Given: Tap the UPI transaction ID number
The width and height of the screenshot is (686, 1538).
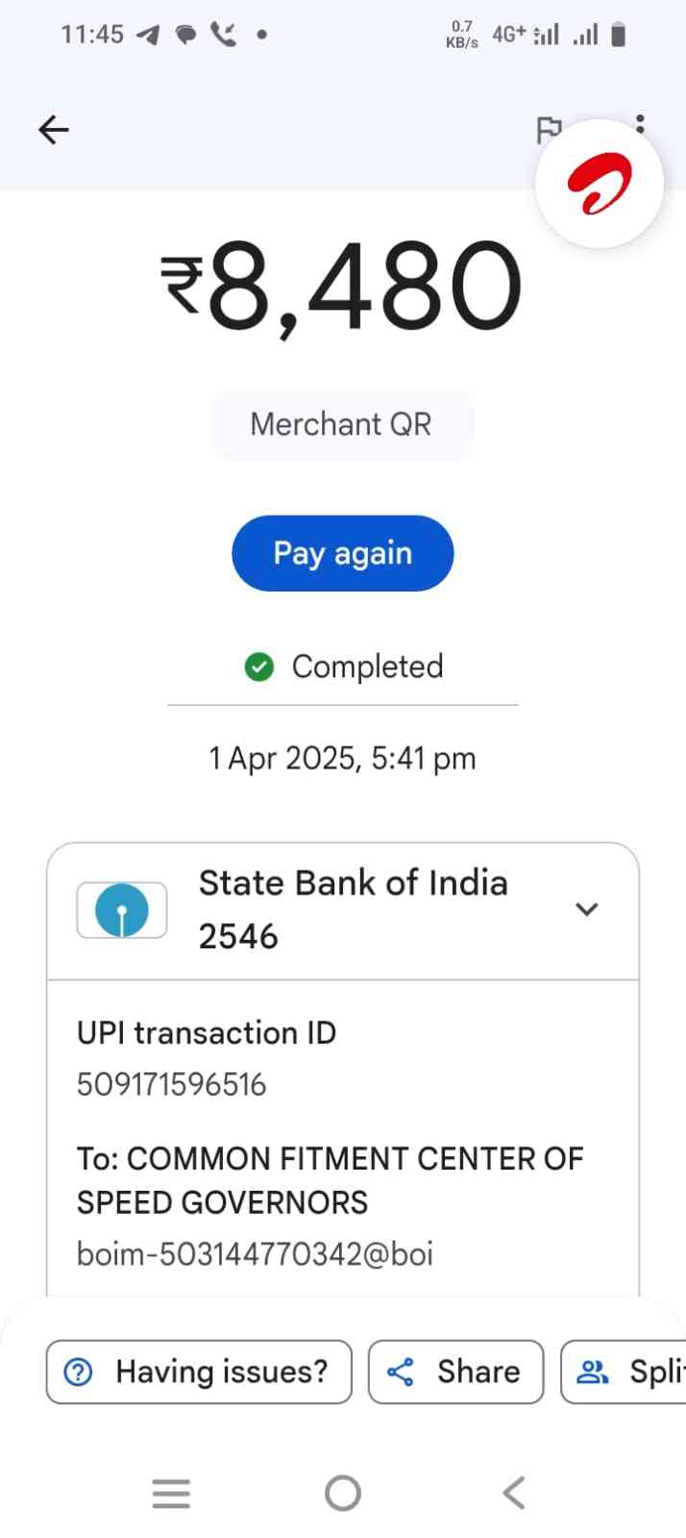Looking at the screenshot, I should point(172,1085).
